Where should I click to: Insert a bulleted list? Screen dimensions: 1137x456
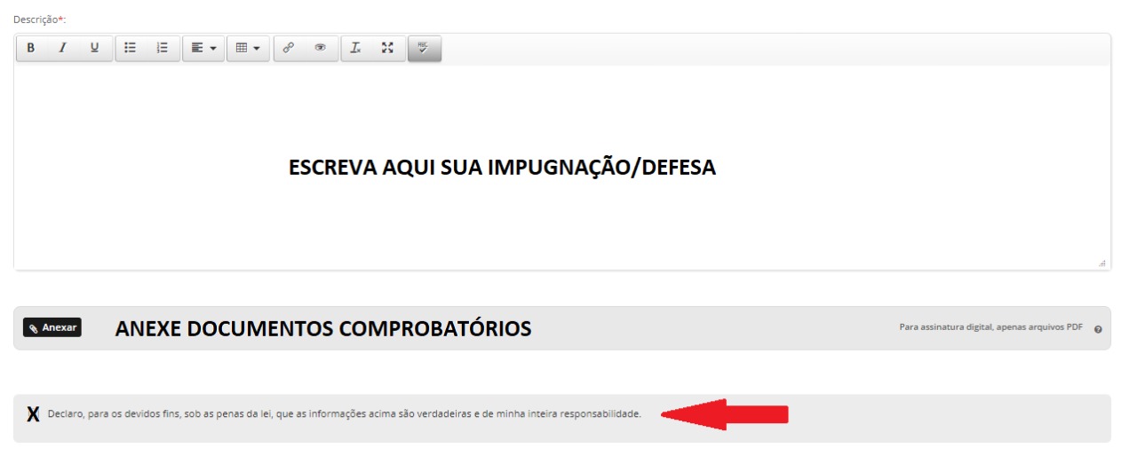[131, 49]
